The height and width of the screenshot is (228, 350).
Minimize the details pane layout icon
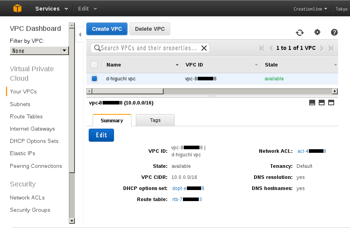312,103
